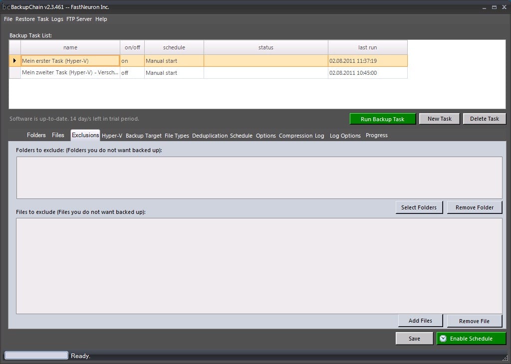Screen dimensions: 511x364
Task: Open the Compression tab
Action: click(x=295, y=136)
